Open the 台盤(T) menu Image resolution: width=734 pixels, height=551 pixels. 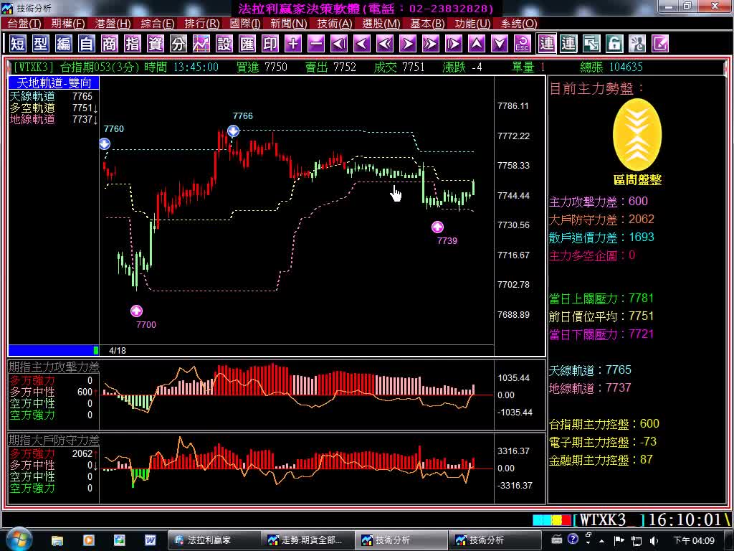24,24
